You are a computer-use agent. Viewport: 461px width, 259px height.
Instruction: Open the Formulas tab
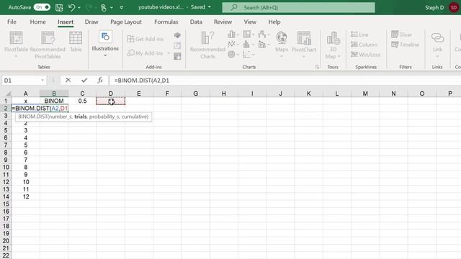(x=166, y=22)
